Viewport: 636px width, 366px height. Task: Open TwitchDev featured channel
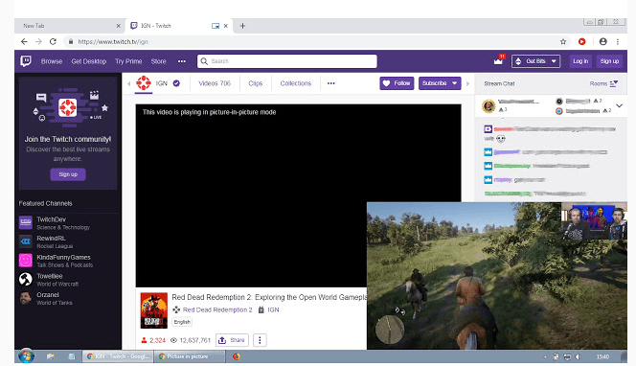pyautogui.click(x=68, y=223)
